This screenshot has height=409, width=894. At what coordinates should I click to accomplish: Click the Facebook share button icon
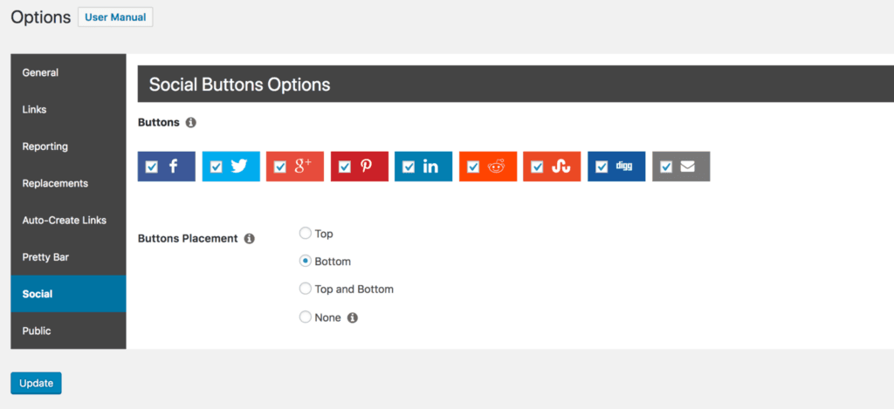point(174,166)
